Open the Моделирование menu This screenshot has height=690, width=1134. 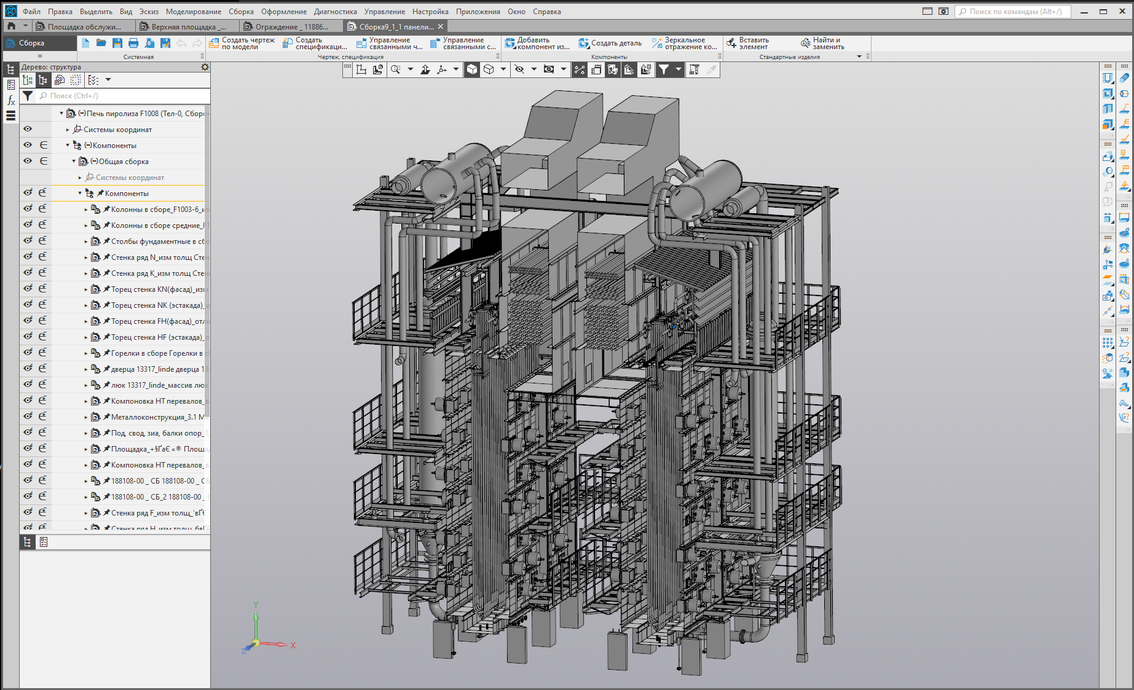(193, 12)
